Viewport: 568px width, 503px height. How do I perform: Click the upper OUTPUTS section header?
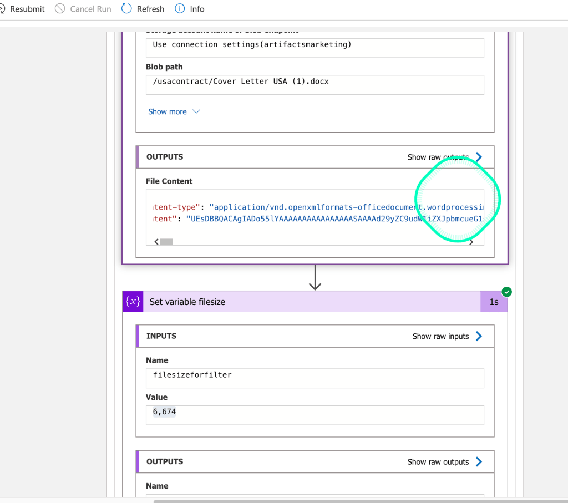pyautogui.click(x=315, y=157)
